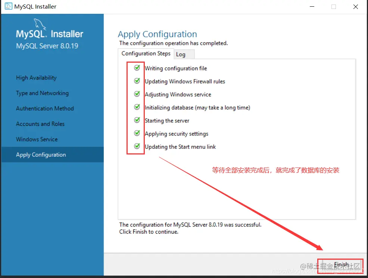Select Accounts and Roles step
The width and height of the screenshot is (368, 278).
click(x=40, y=124)
